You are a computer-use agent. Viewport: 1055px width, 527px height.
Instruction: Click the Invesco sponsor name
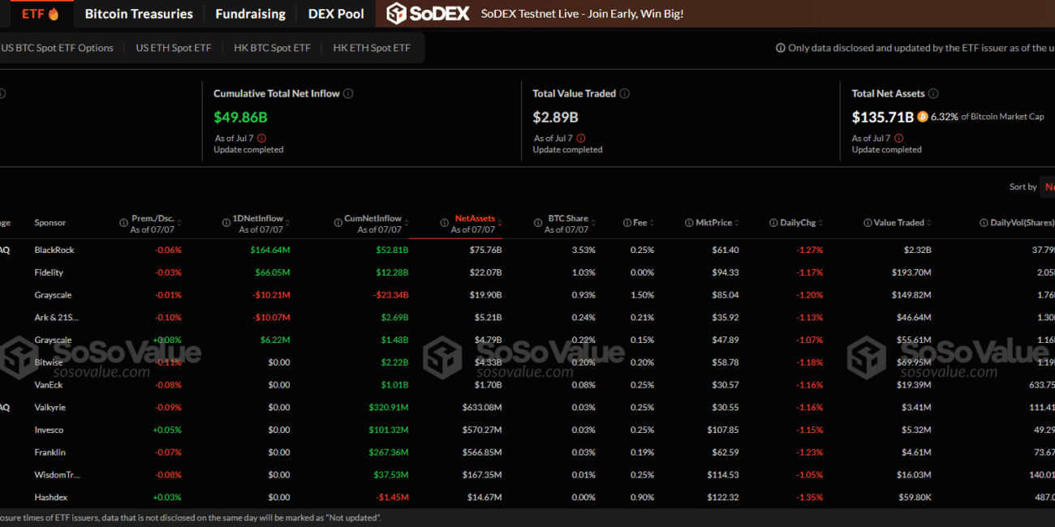(49, 430)
